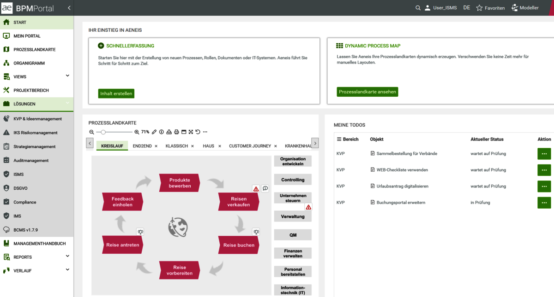The width and height of the screenshot is (554, 297).
Task: Expand the VIEWS sidebar menu
Action: point(67,76)
